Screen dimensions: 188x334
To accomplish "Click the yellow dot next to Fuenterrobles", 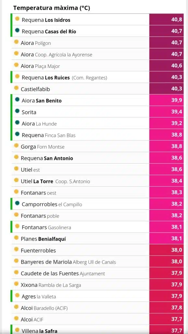I will [x=16, y=249].
